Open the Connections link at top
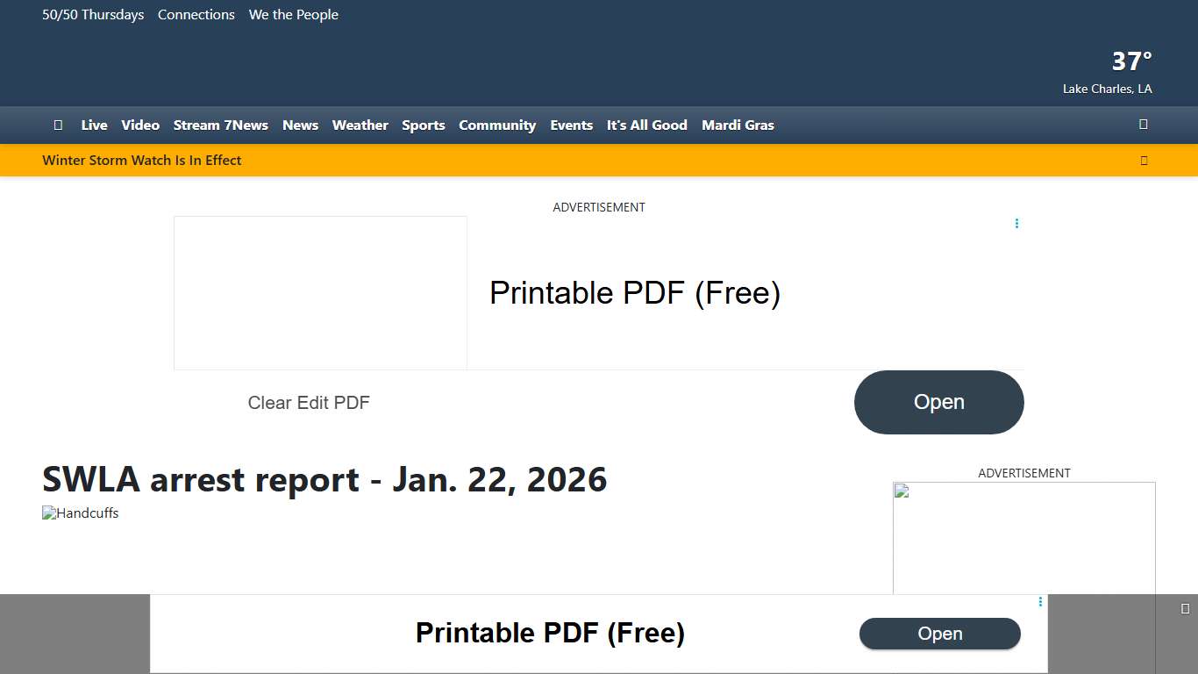The image size is (1198, 674). pyautogui.click(x=196, y=15)
